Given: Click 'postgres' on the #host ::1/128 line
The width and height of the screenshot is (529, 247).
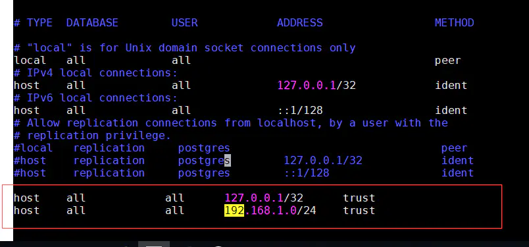Looking at the screenshot, I should click(x=204, y=173).
